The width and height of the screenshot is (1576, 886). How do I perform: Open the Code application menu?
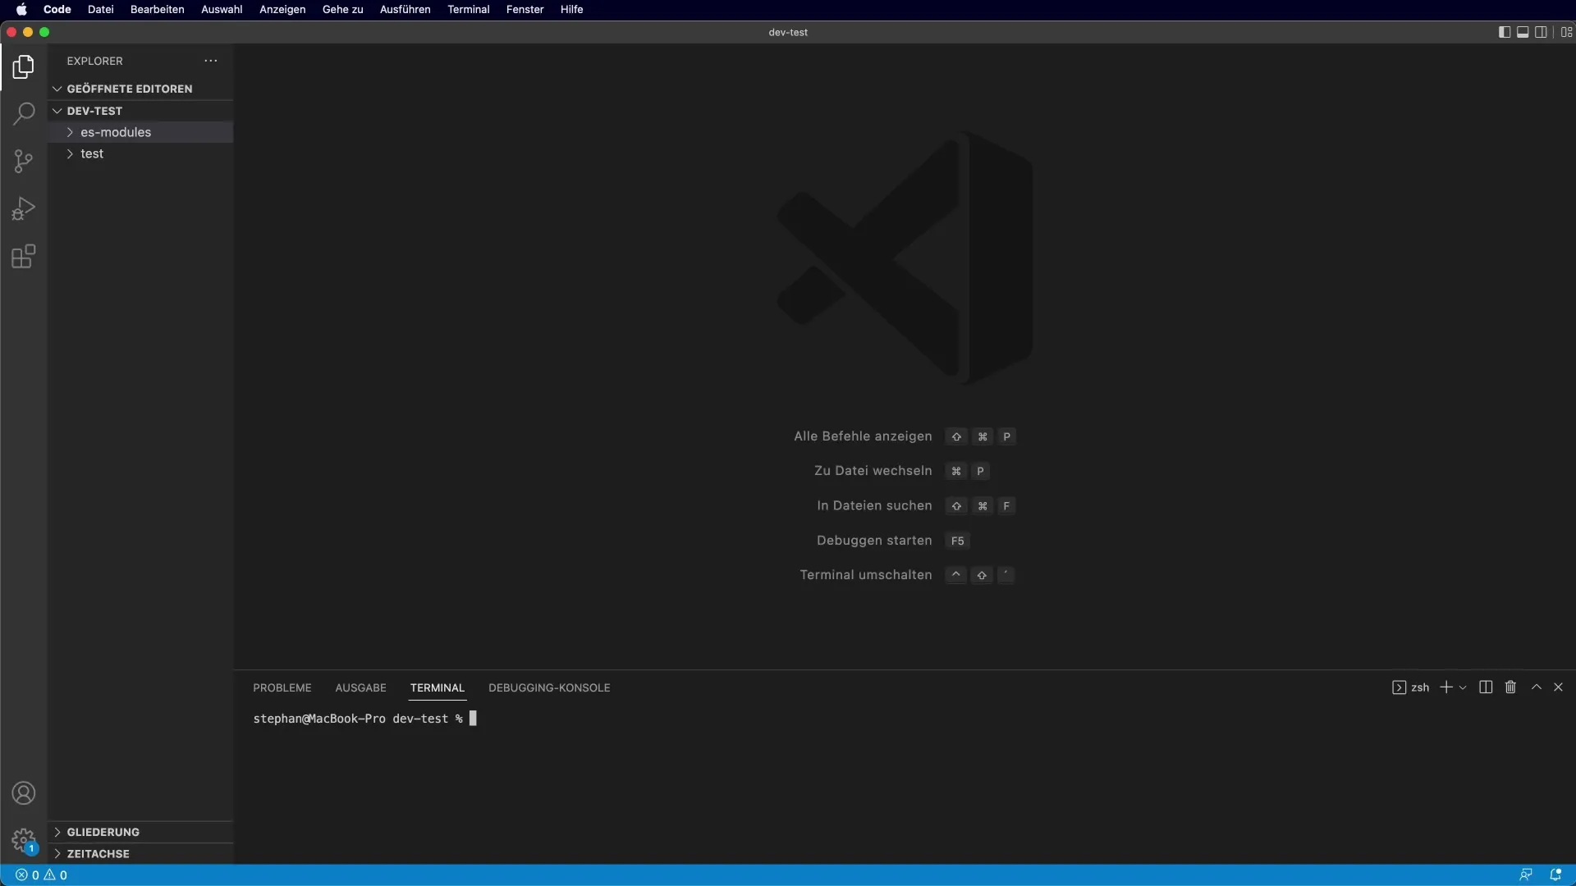click(x=57, y=10)
